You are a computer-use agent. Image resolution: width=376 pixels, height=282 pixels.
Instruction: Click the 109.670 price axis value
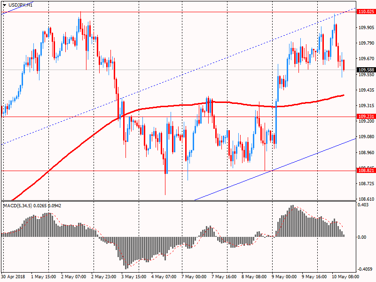click(x=366, y=58)
